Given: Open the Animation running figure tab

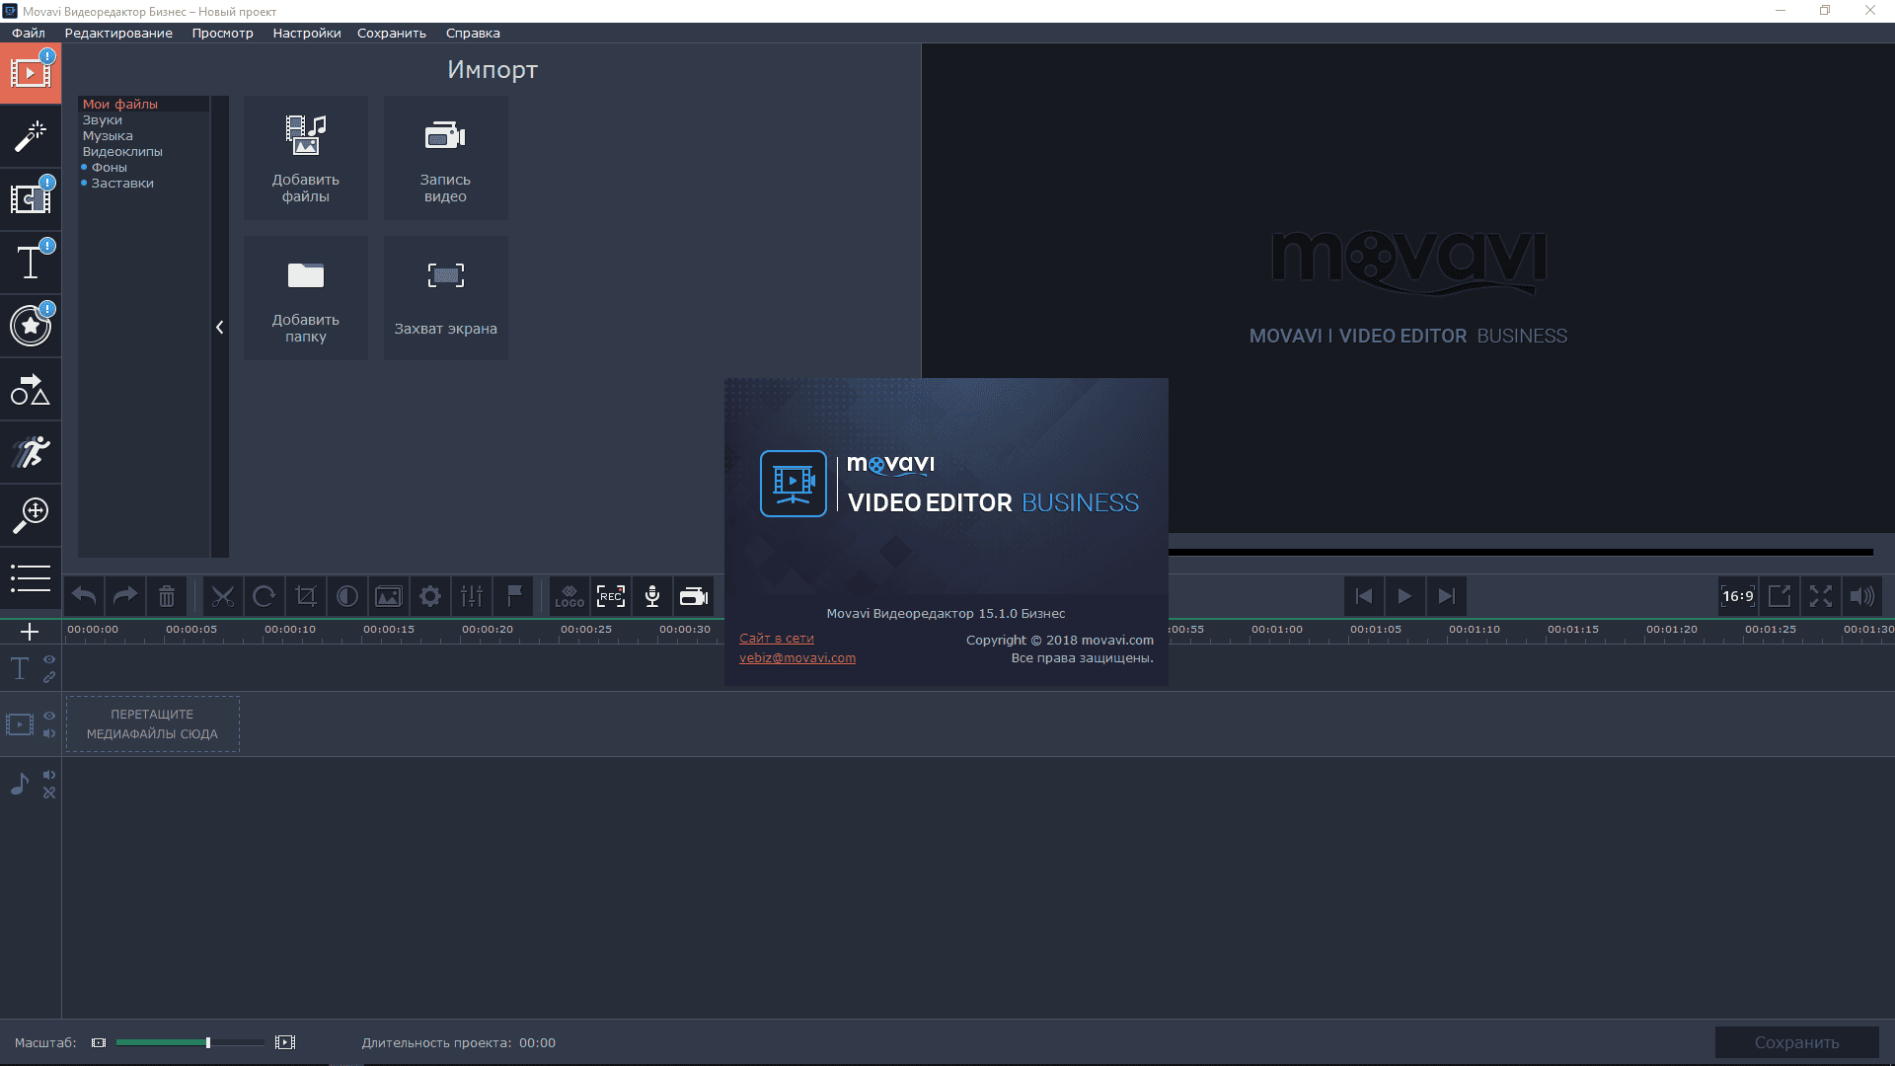Looking at the screenshot, I should point(31,452).
